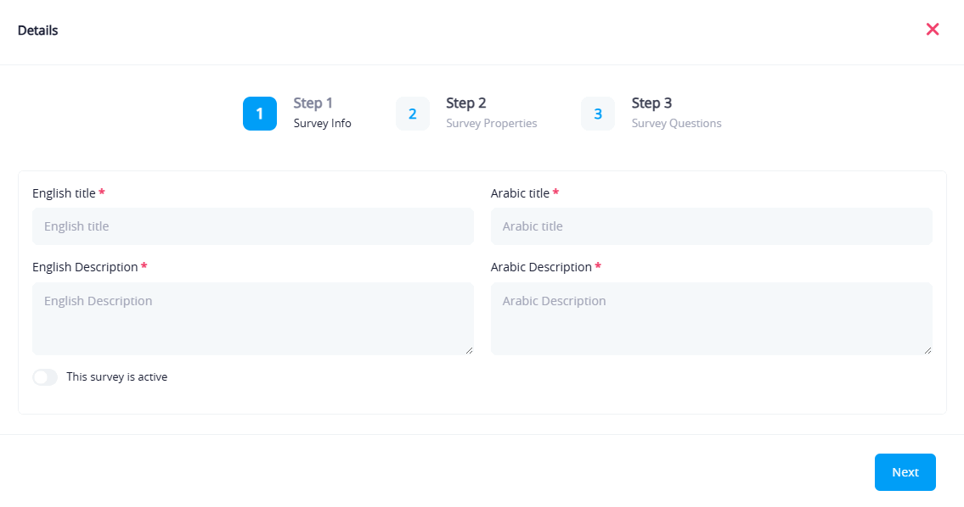This screenshot has height=507, width=964.
Task: Click the blue number 1 step badge
Action: click(259, 114)
